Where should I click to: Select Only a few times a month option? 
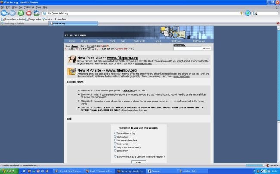pyautogui.click(x=115, y=147)
